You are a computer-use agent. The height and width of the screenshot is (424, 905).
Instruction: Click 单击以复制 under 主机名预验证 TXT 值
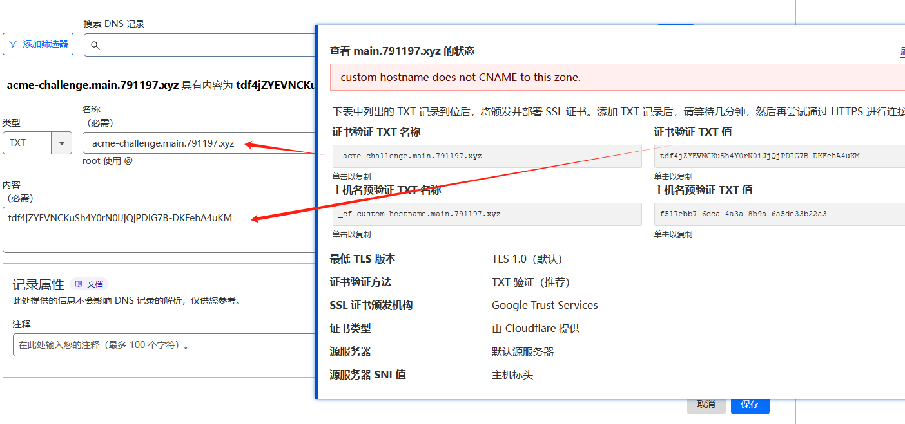click(673, 234)
